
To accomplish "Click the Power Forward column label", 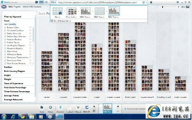I will [147, 97].
